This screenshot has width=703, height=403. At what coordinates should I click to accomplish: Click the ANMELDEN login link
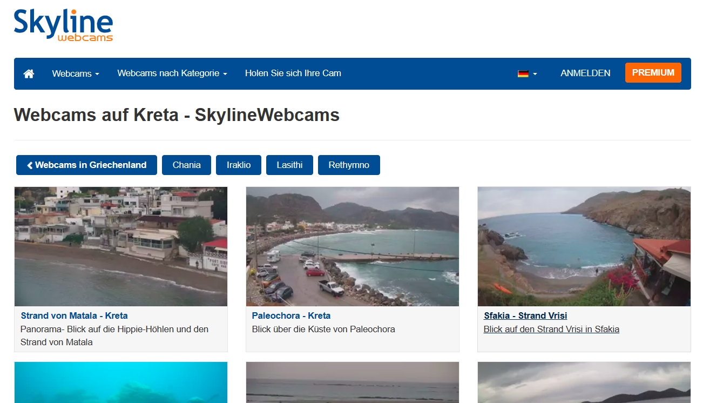click(585, 73)
